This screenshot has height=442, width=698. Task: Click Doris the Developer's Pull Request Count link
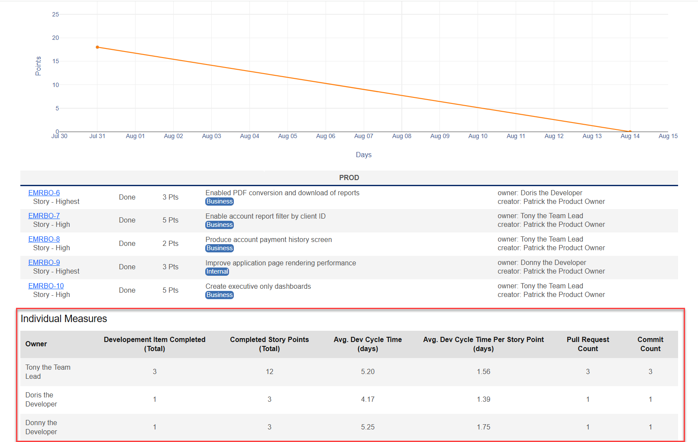[588, 399]
